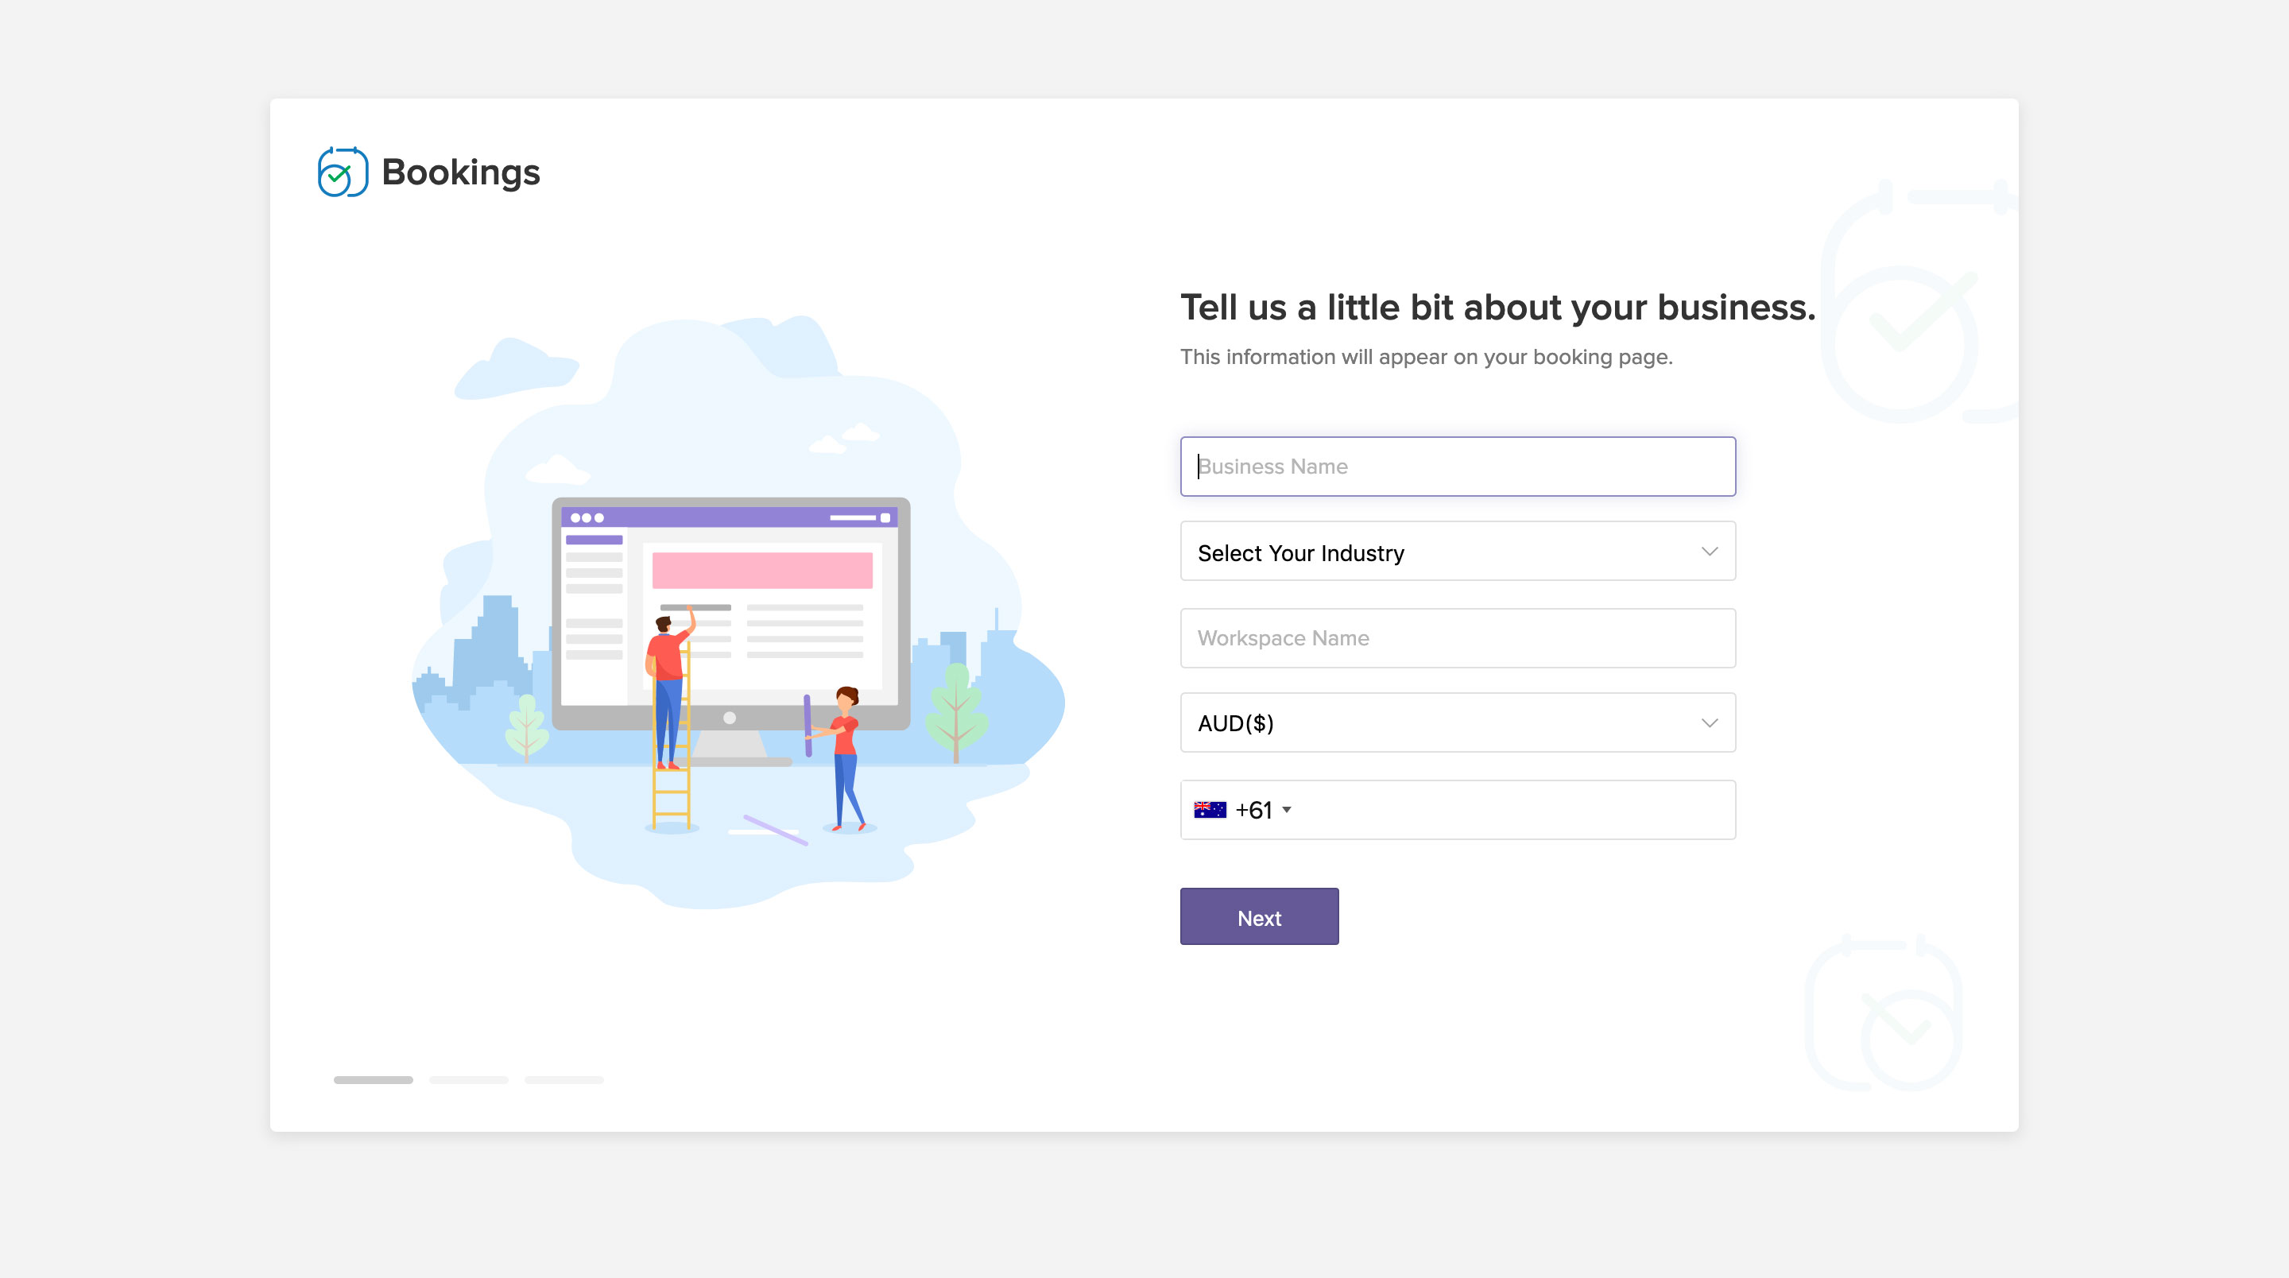
Task: Click the small arrow beside +61
Action: point(1287,810)
